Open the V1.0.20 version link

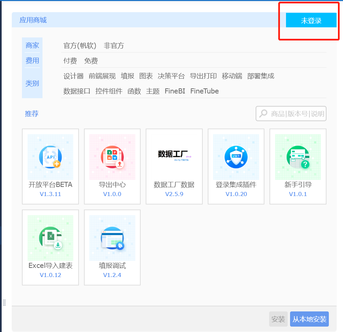click(x=236, y=194)
